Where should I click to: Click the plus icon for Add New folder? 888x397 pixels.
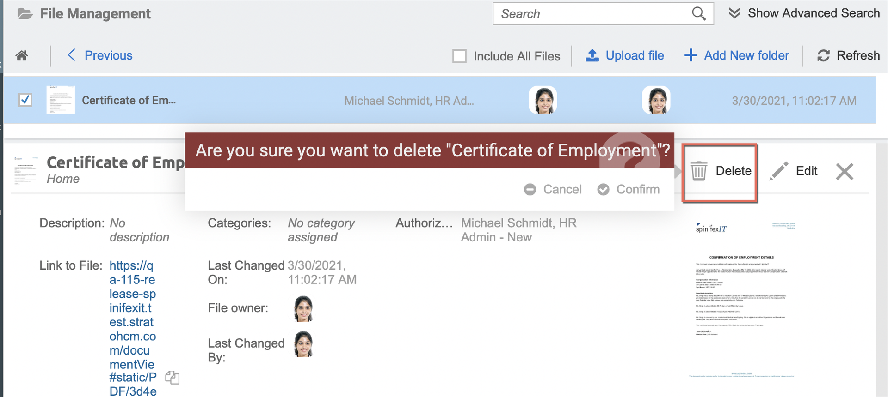pyautogui.click(x=691, y=56)
